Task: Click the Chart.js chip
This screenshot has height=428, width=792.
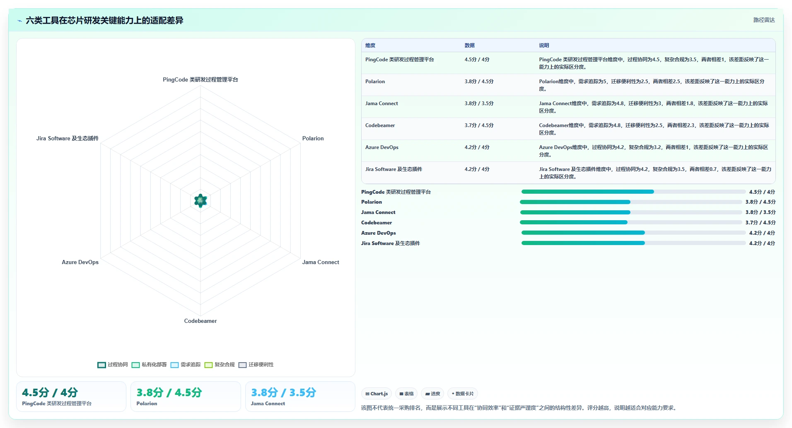Action: (x=377, y=394)
